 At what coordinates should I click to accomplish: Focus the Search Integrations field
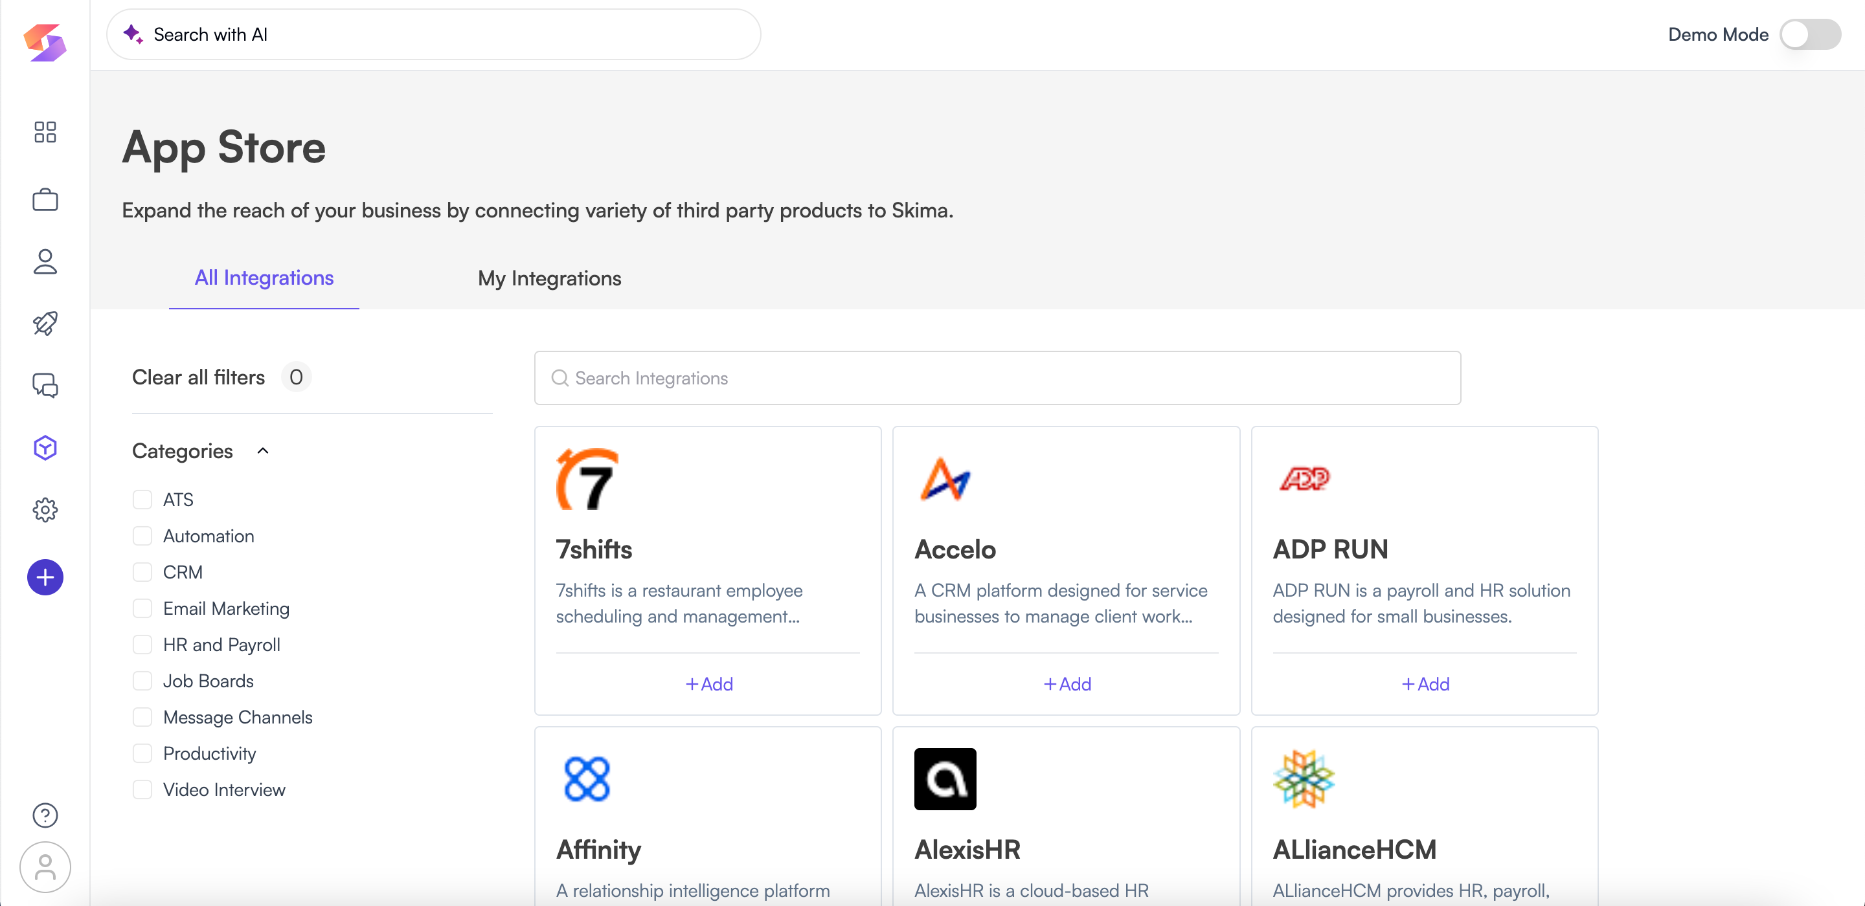(x=997, y=378)
